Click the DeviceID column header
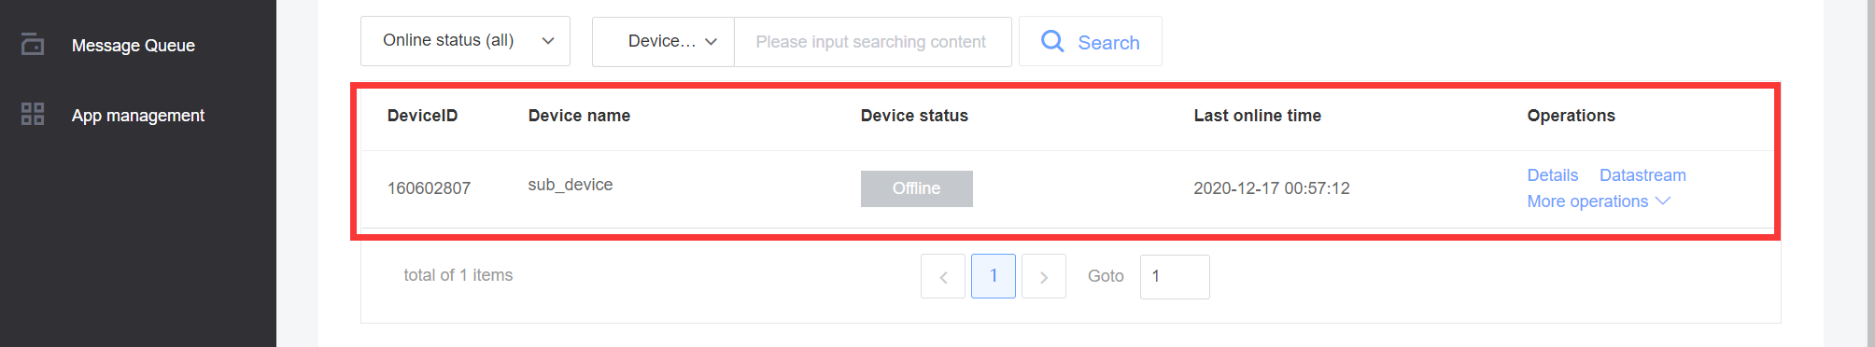 pyautogui.click(x=423, y=116)
